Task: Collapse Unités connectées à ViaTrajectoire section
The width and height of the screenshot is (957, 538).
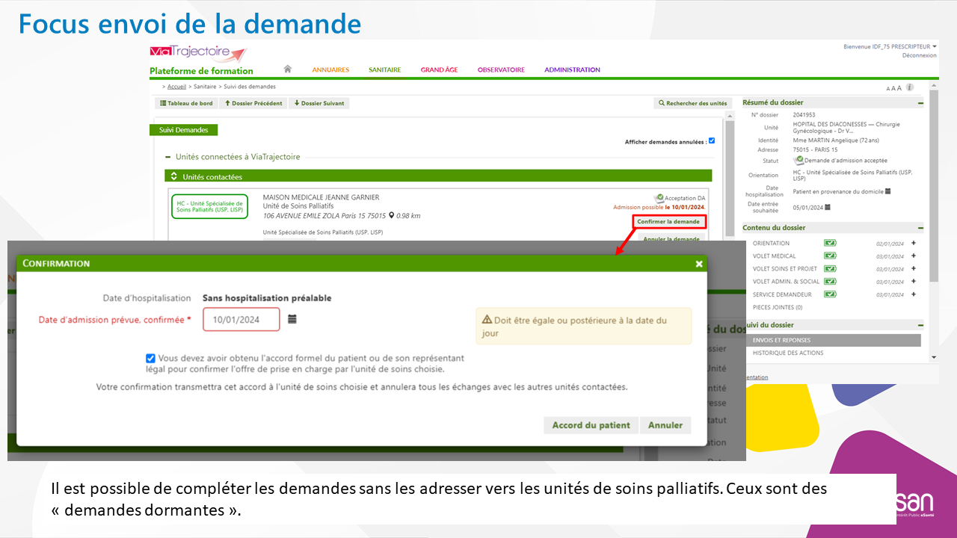Action: [167, 157]
